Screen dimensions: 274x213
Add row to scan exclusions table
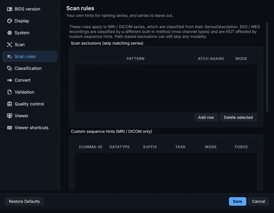206,117
